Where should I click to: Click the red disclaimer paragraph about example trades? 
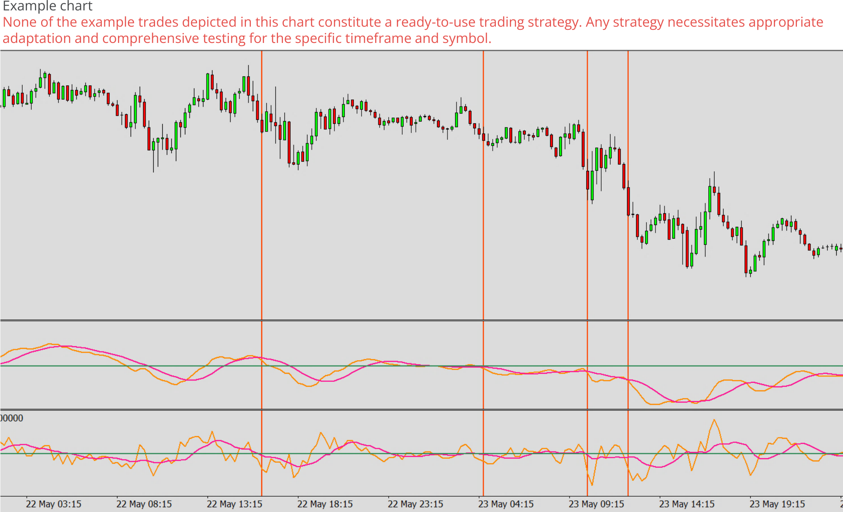tap(413, 30)
